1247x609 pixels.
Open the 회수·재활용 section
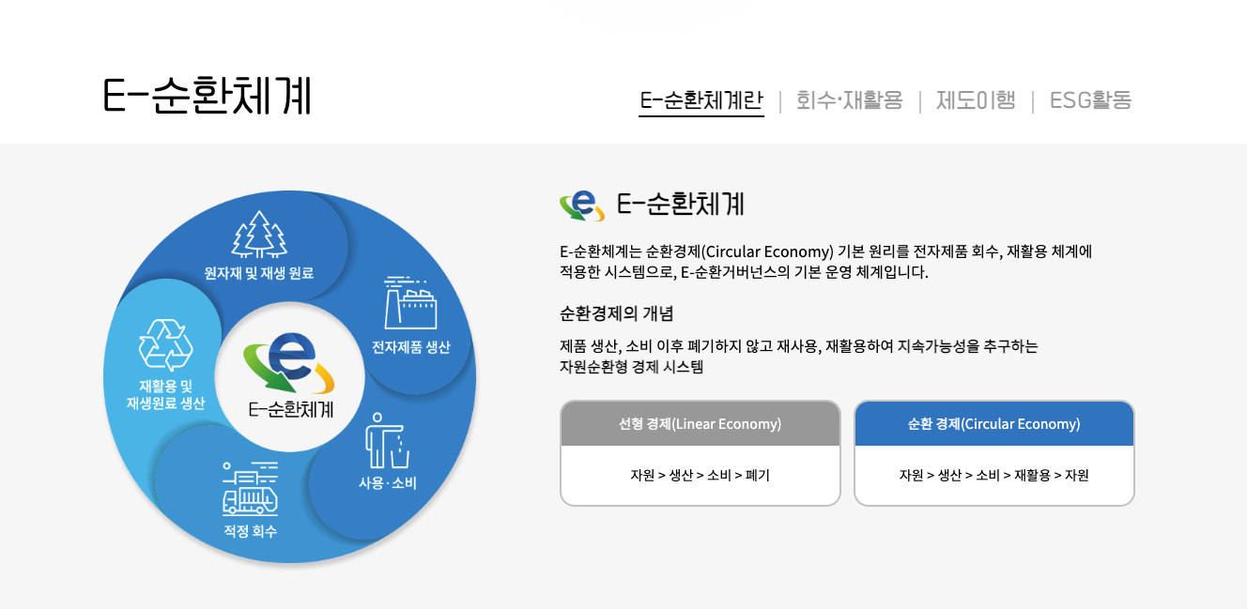(x=848, y=99)
